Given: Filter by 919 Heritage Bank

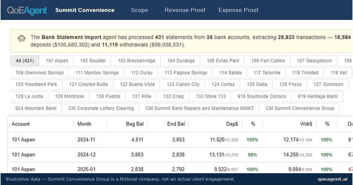Looking at the screenshot, I should [318, 96].
